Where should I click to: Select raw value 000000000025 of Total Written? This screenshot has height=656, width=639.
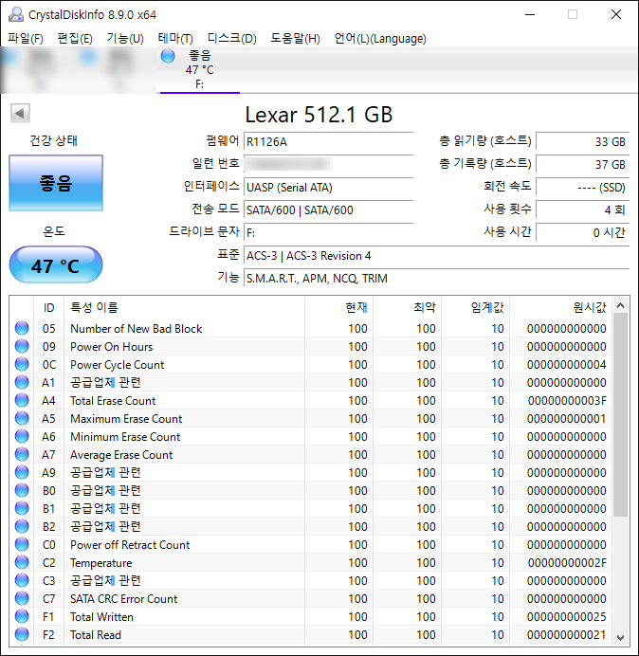(567, 617)
